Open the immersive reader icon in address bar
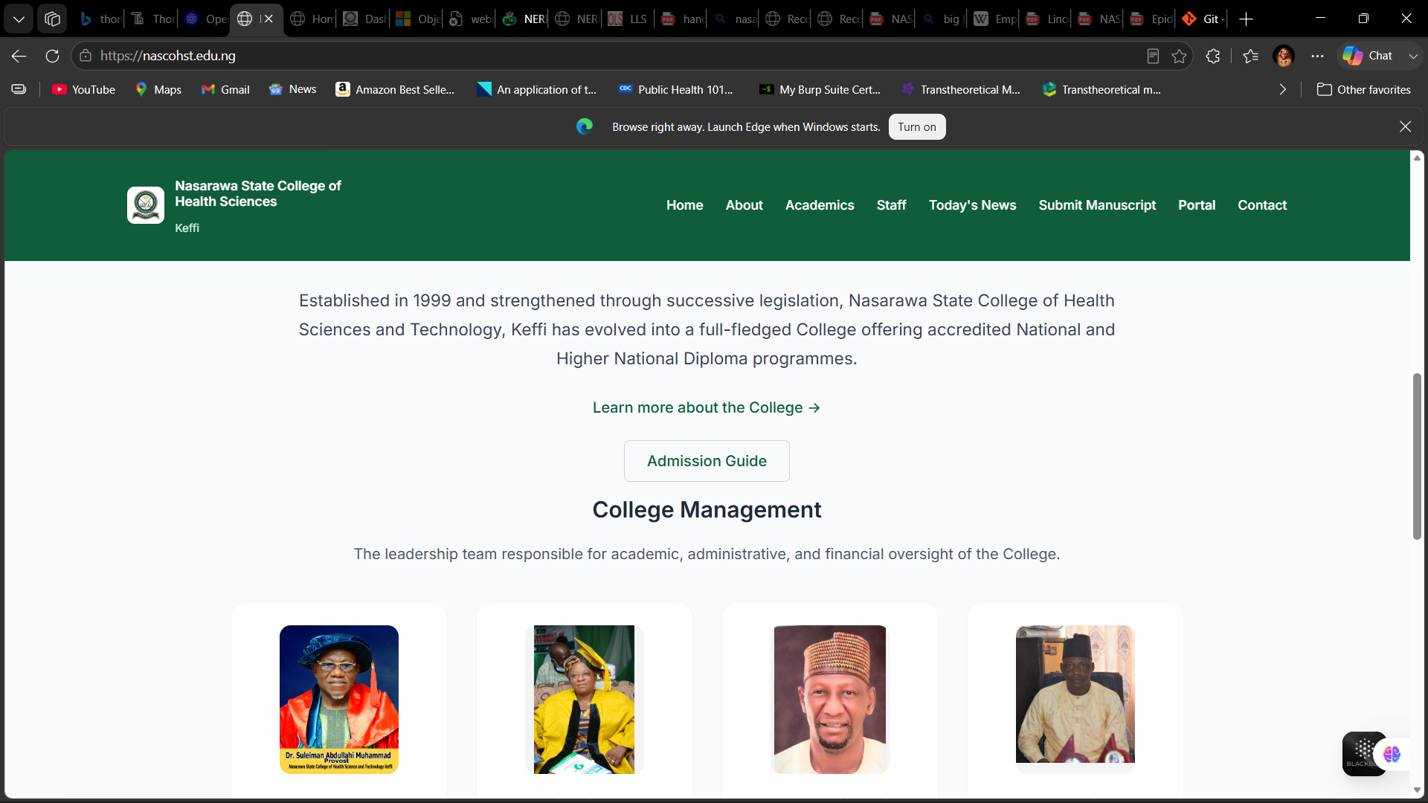1428x803 pixels. pyautogui.click(x=1153, y=56)
